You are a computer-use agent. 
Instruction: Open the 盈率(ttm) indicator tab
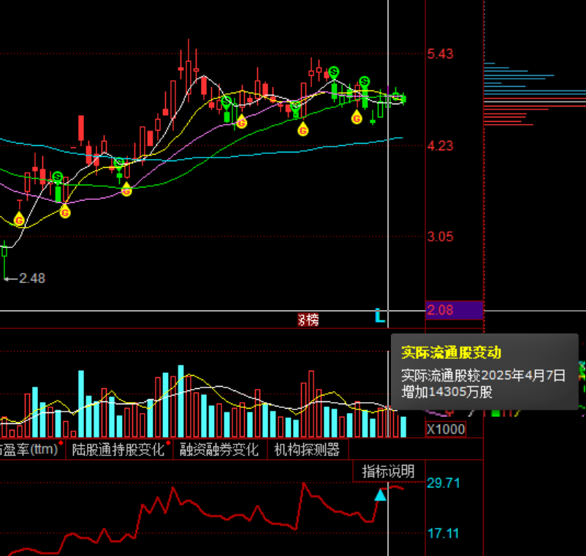[x=31, y=449]
